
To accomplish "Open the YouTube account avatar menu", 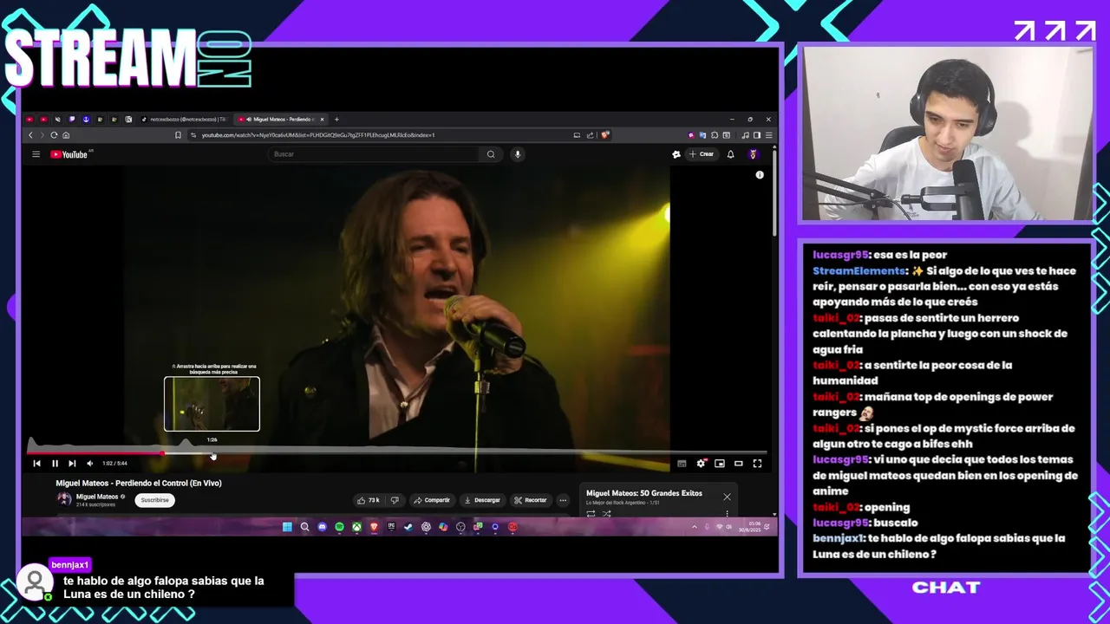I will (753, 154).
